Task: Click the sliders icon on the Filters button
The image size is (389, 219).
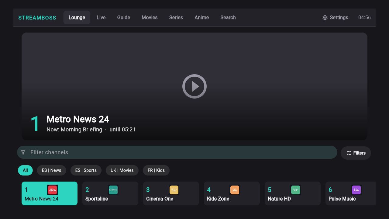Action: (x=349, y=153)
